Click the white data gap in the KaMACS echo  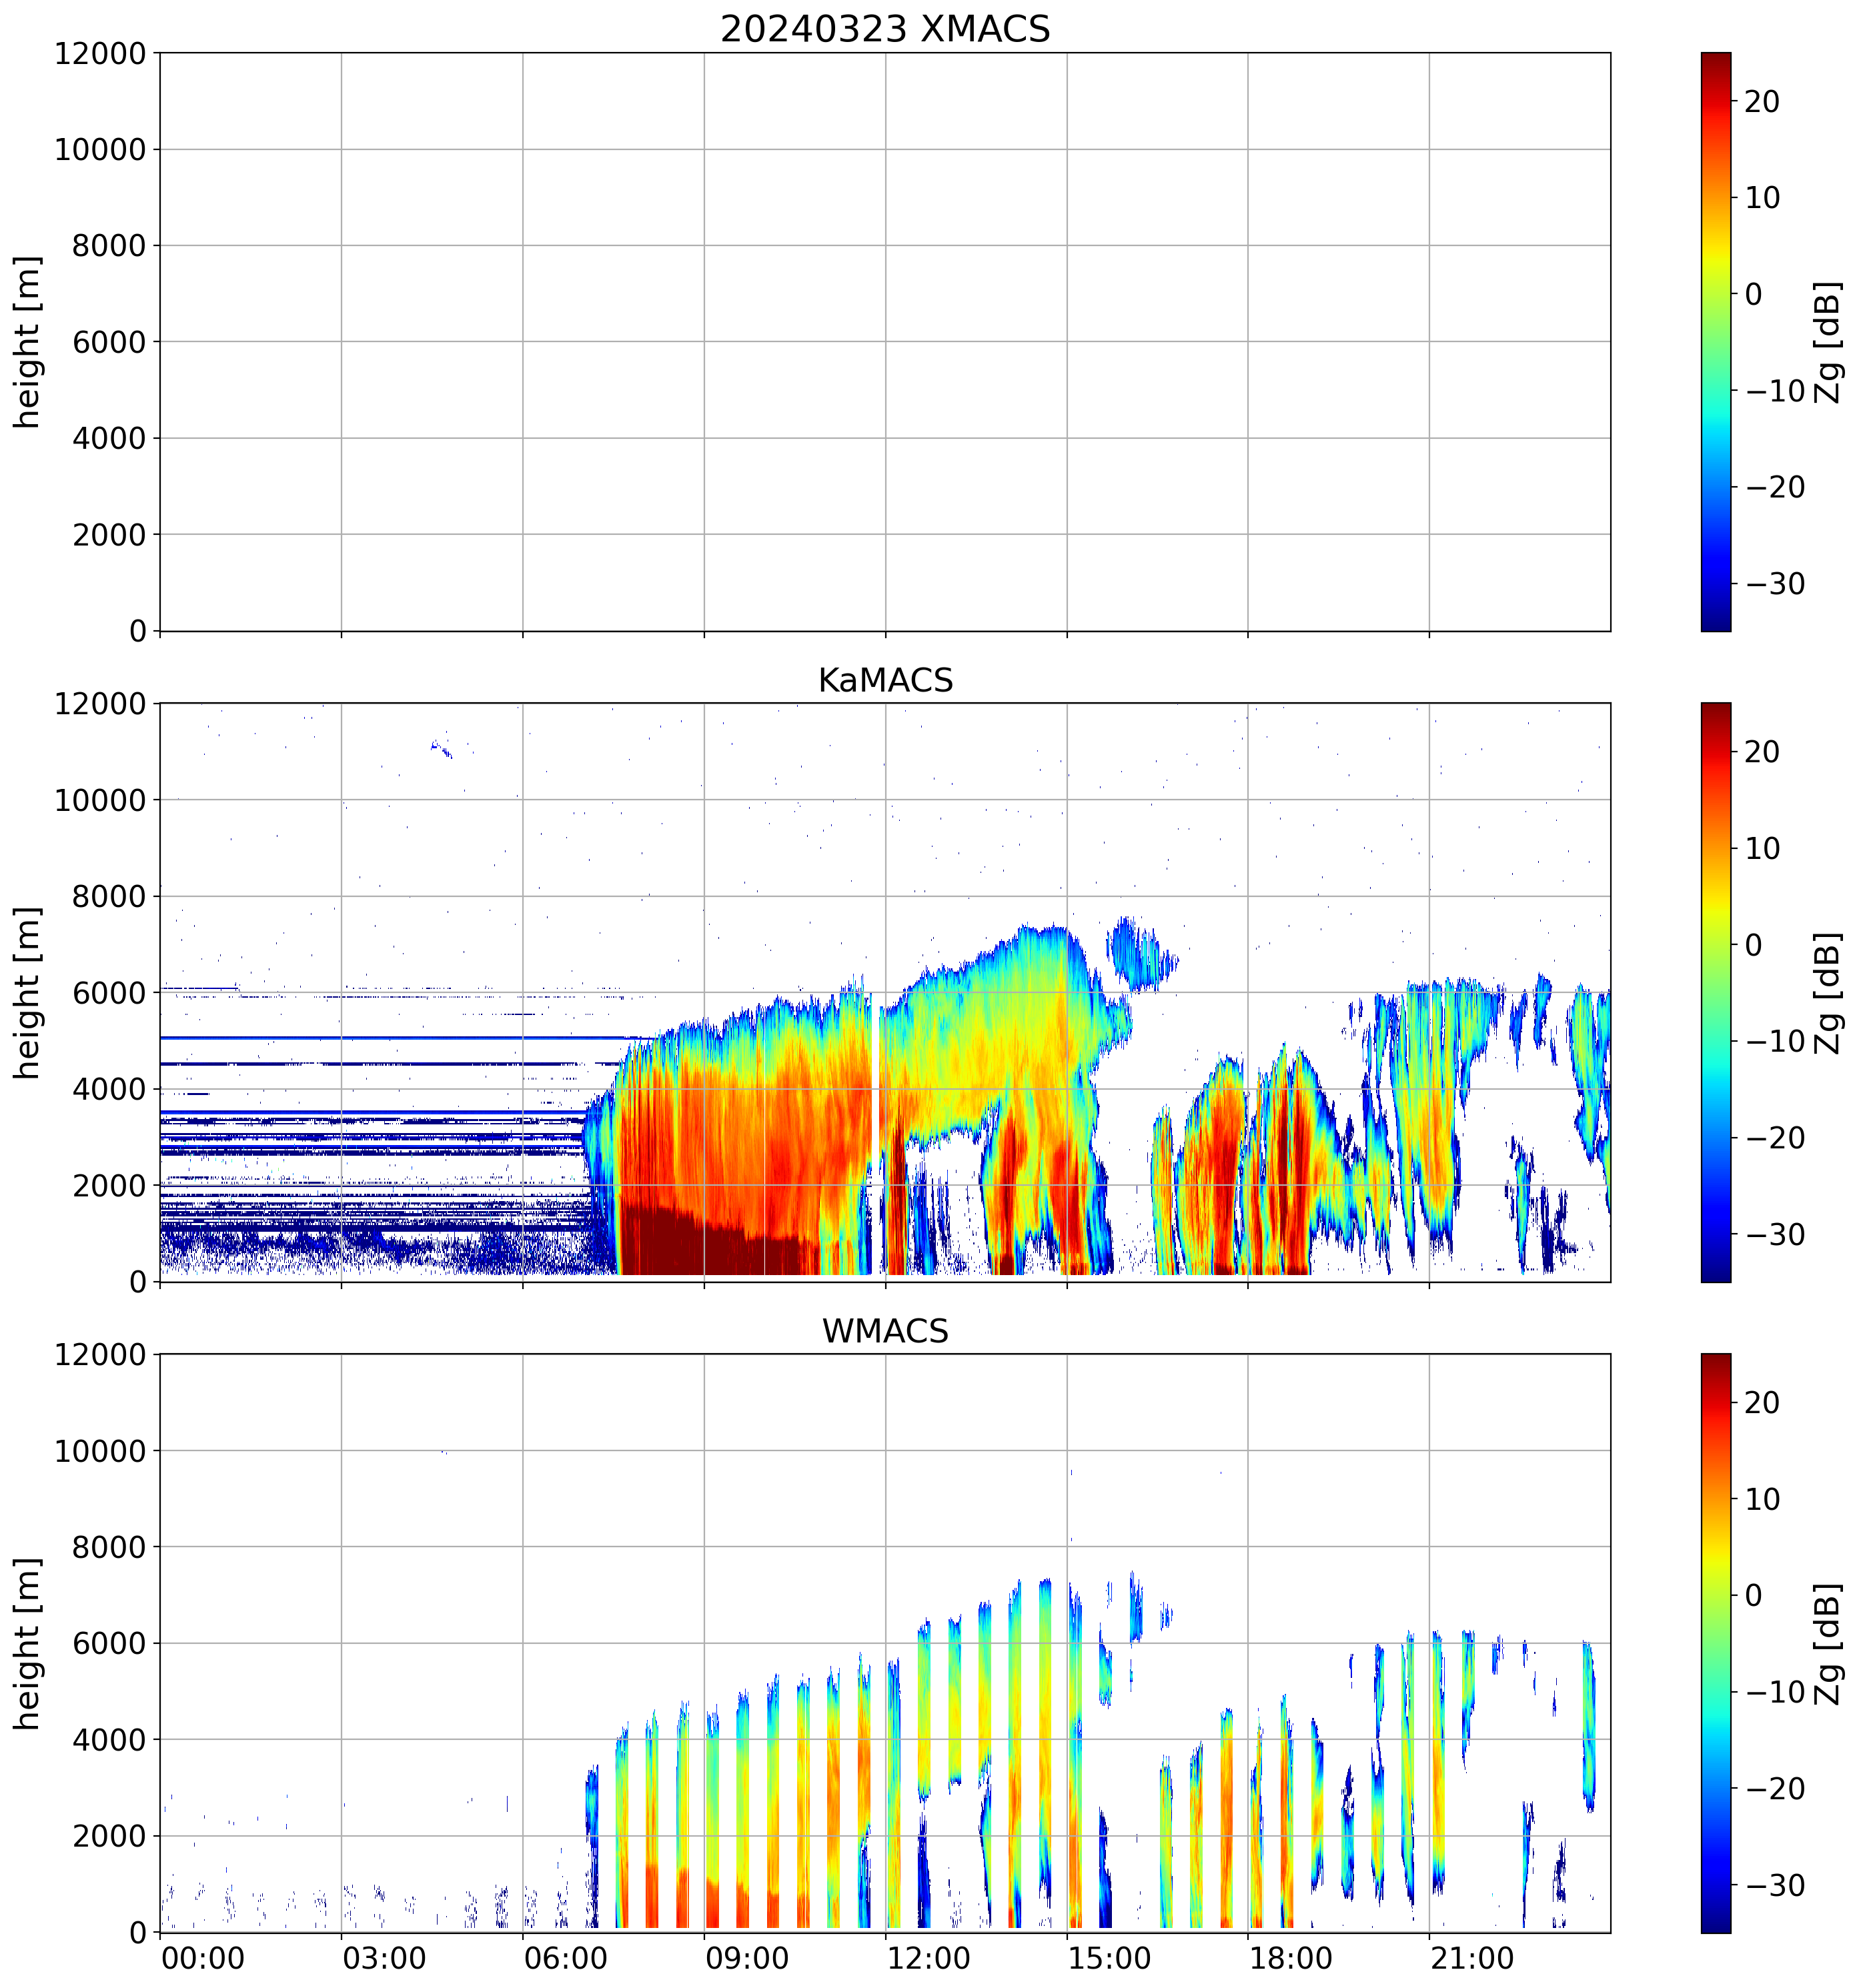tap(876, 1060)
